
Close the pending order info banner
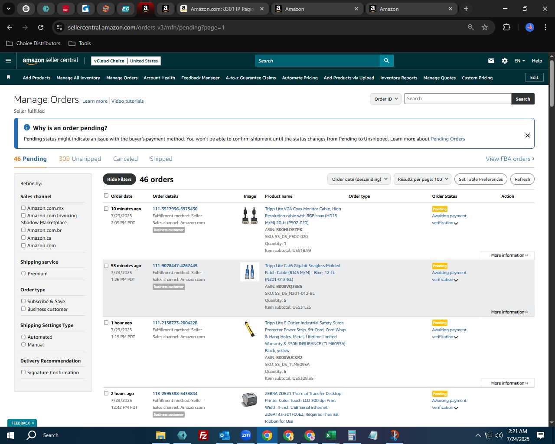tap(528, 135)
